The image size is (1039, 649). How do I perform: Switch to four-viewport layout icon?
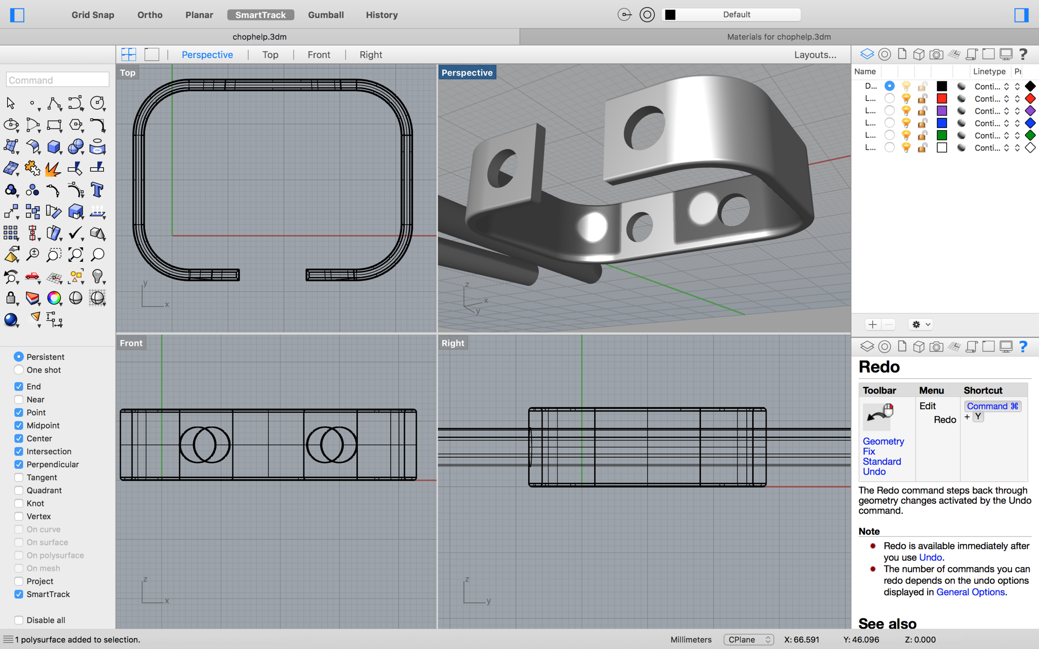129,54
